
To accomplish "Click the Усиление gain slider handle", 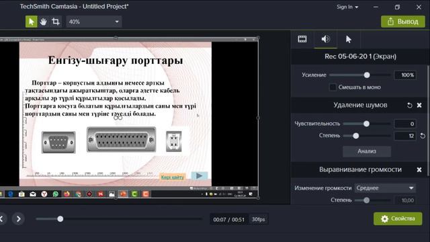I will pos(367,75).
